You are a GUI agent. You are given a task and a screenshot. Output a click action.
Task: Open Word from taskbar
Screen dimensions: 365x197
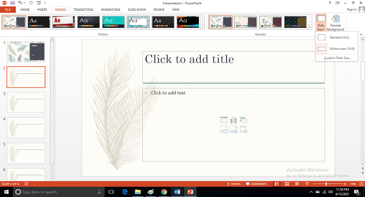coord(177,192)
